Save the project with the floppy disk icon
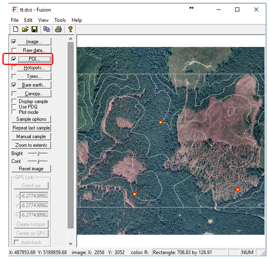Screen dimensions: 269x259 pyautogui.click(x=34, y=29)
